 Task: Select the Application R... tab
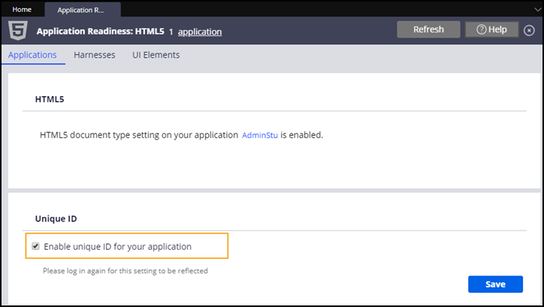tap(81, 10)
